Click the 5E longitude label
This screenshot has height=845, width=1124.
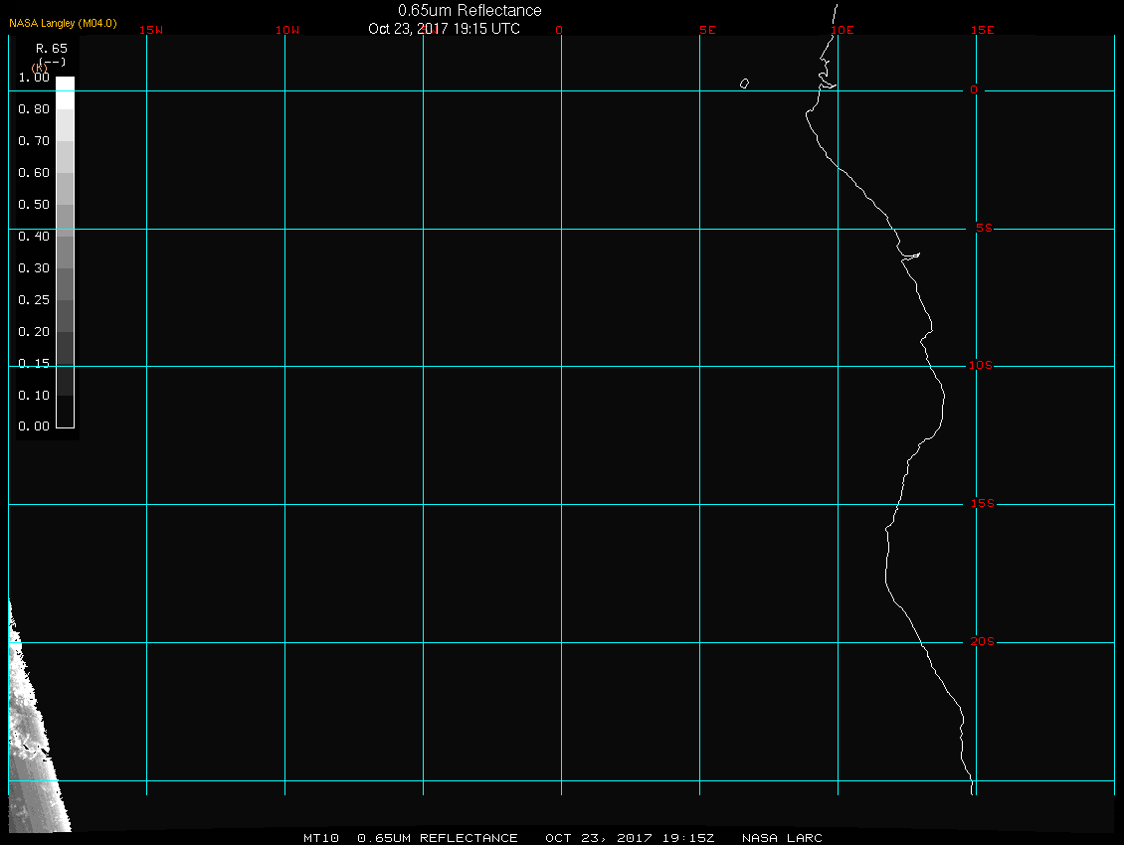coord(707,30)
